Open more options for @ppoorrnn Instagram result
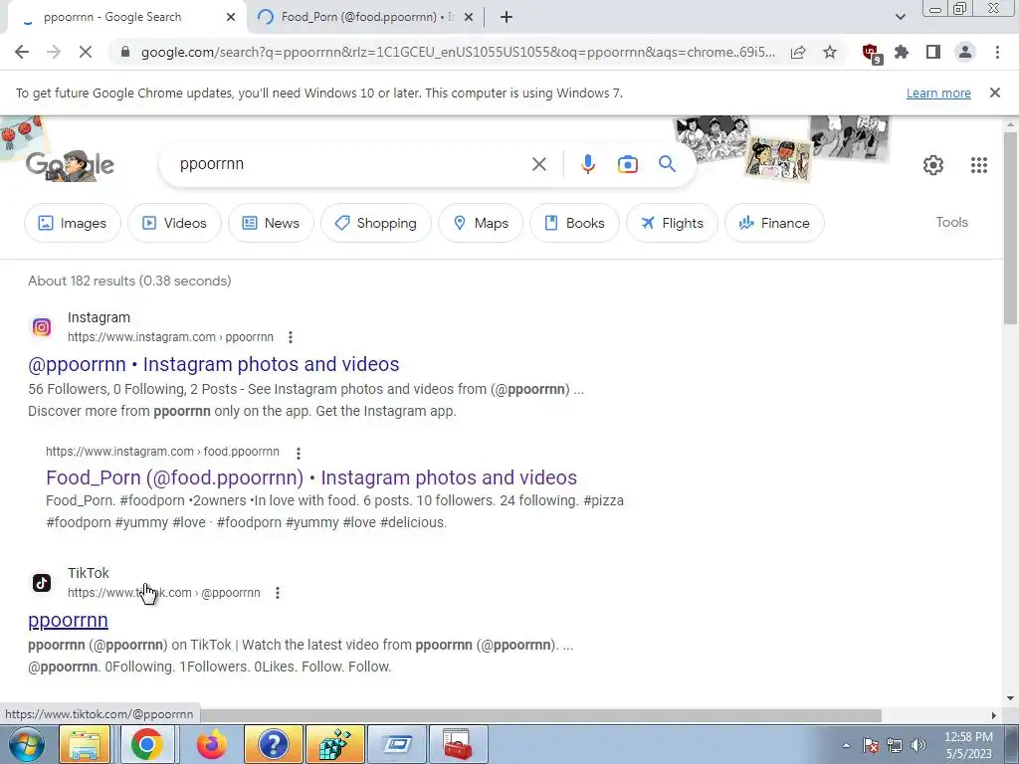The width and height of the screenshot is (1019, 764). tap(291, 337)
